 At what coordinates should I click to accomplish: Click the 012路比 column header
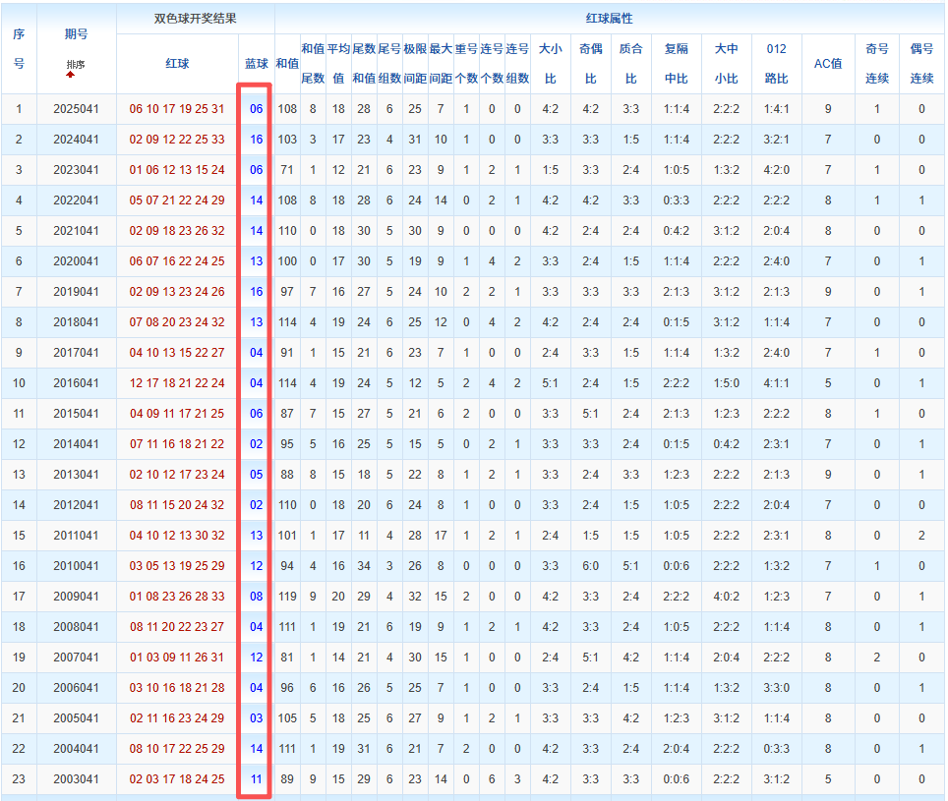coord(776,64)
